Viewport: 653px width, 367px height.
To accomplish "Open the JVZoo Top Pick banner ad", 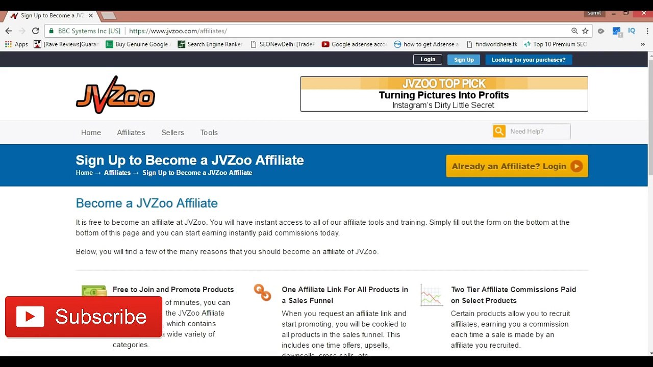I will [444, 94].
